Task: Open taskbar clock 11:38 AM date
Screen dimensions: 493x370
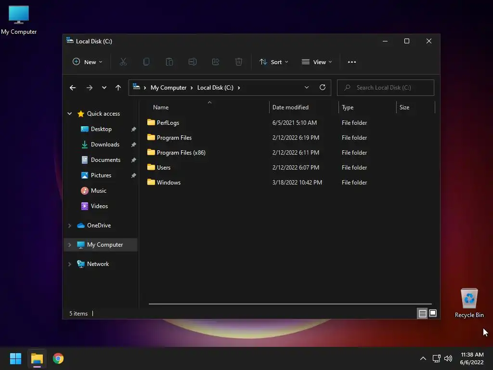Action: click(472, 358)
